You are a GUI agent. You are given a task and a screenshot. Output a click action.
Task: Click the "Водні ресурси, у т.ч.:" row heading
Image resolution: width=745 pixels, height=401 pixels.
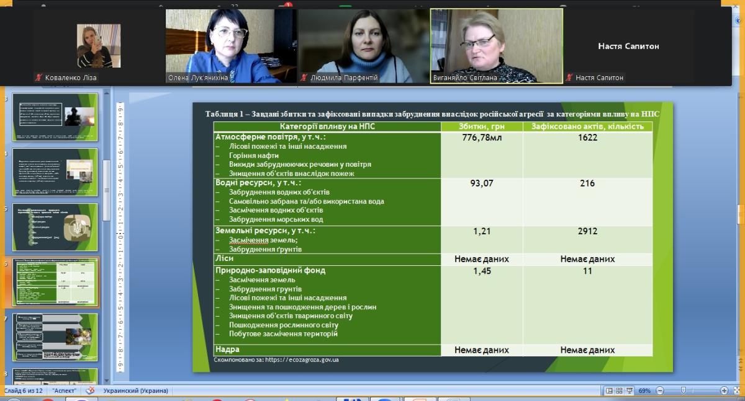[x=258, y=183]
